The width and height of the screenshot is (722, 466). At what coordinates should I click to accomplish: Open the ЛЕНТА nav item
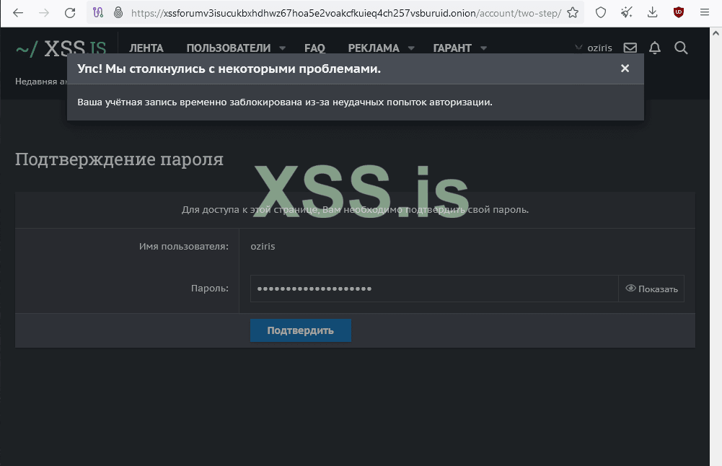[146, 48]
